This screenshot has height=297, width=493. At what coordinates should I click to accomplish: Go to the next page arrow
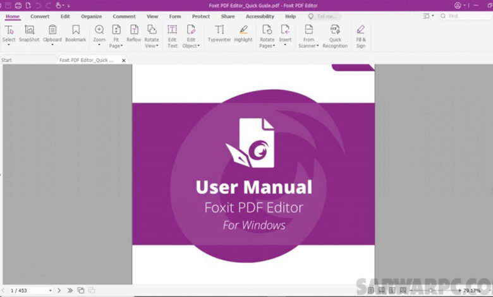[x=59, y=291]
